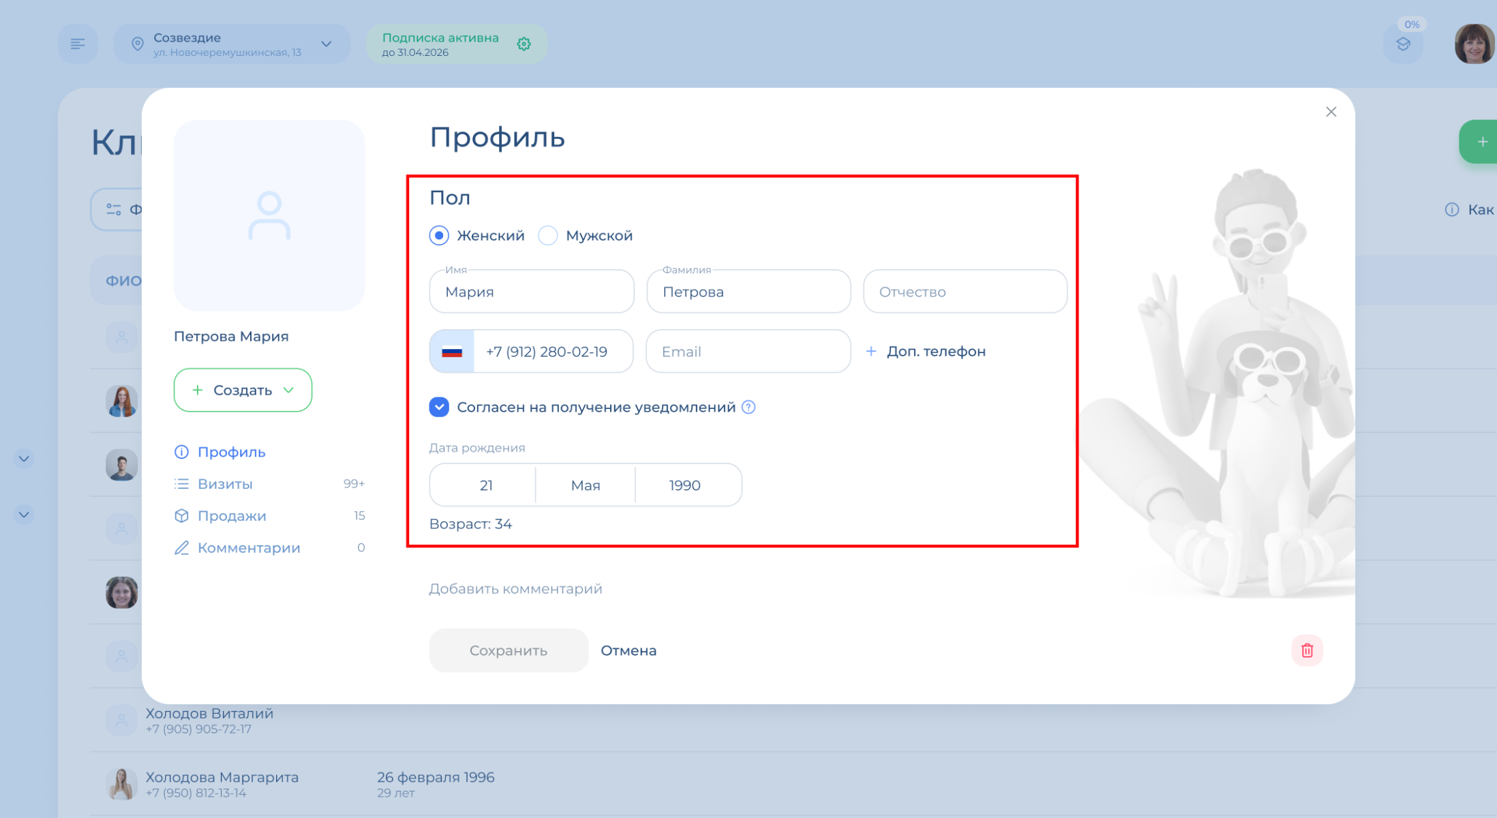1497x818 pixels.
Task: Uncheck notification consent checkbox
Action: point(439,407)
